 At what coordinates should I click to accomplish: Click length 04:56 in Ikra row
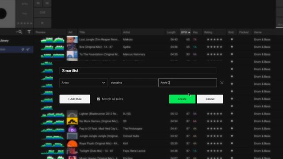coord(174,47)
